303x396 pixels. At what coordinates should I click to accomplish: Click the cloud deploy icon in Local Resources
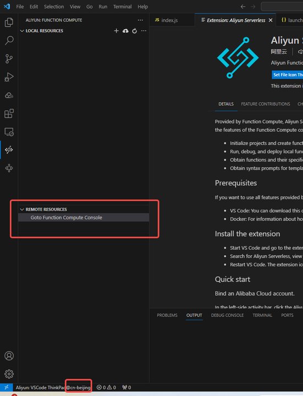pyautogui.click(x=125, y=31)
